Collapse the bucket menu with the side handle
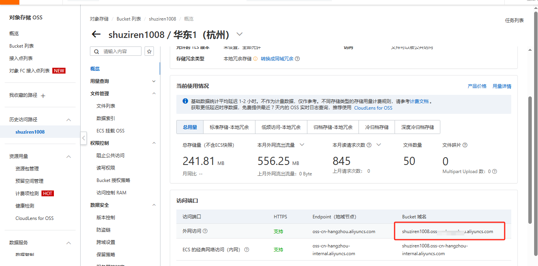 pos(83,138)
